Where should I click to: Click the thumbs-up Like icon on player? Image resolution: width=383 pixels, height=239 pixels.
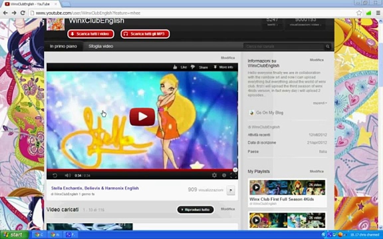point(175,67)
